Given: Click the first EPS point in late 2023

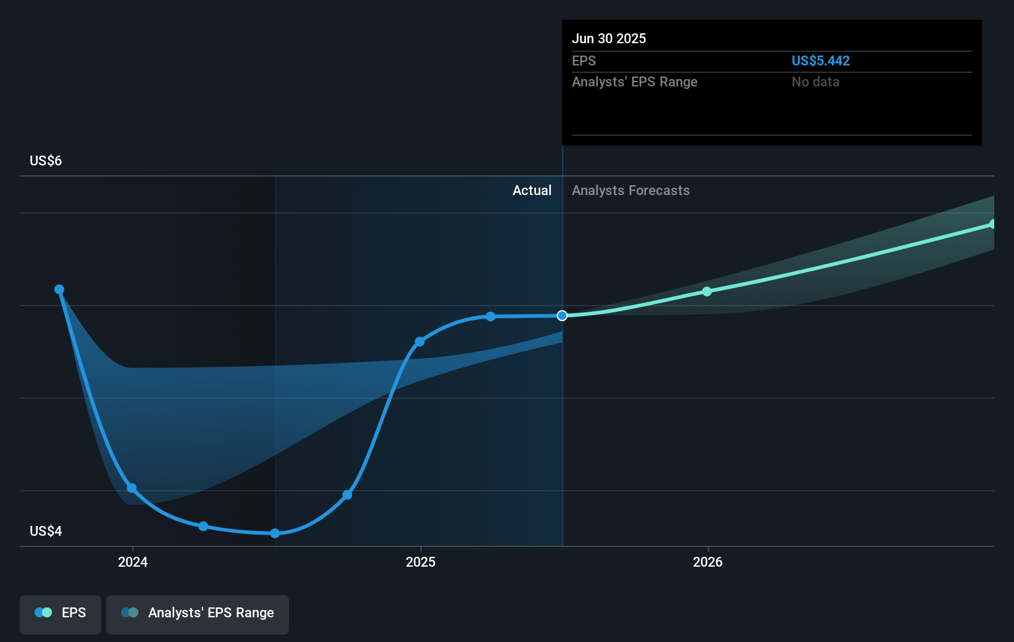Looking at the screenshot, I should pos(59,290).
